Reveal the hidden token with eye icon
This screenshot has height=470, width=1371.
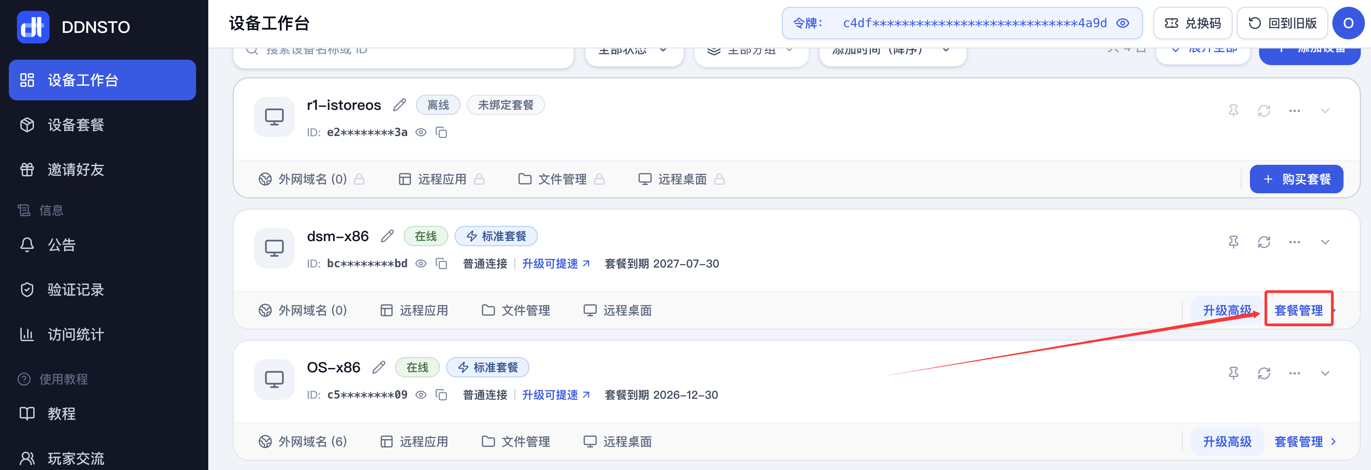tap(1122, 23)
